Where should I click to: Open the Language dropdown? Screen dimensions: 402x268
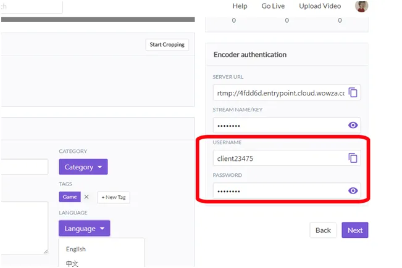coord(85,228)
